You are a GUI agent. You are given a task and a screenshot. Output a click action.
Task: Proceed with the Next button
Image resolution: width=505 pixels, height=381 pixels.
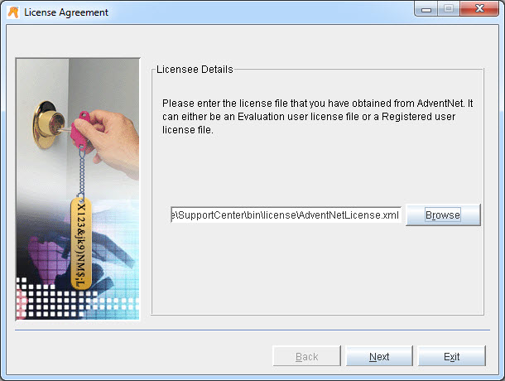(x=379, y=356)
